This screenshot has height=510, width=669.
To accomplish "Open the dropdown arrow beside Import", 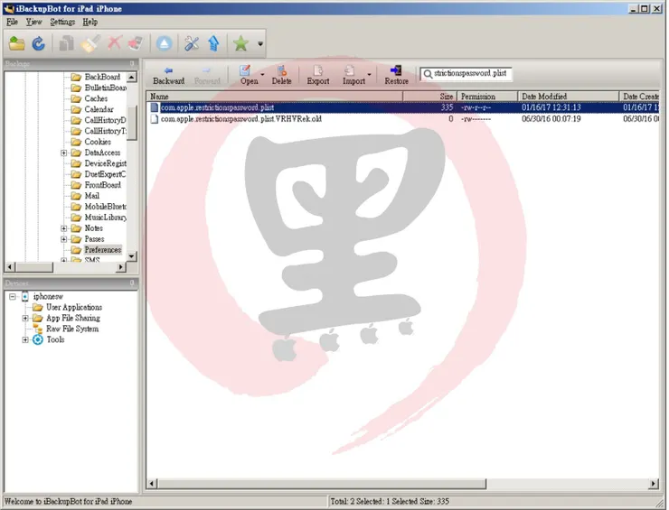I will (x=369, y=75).
